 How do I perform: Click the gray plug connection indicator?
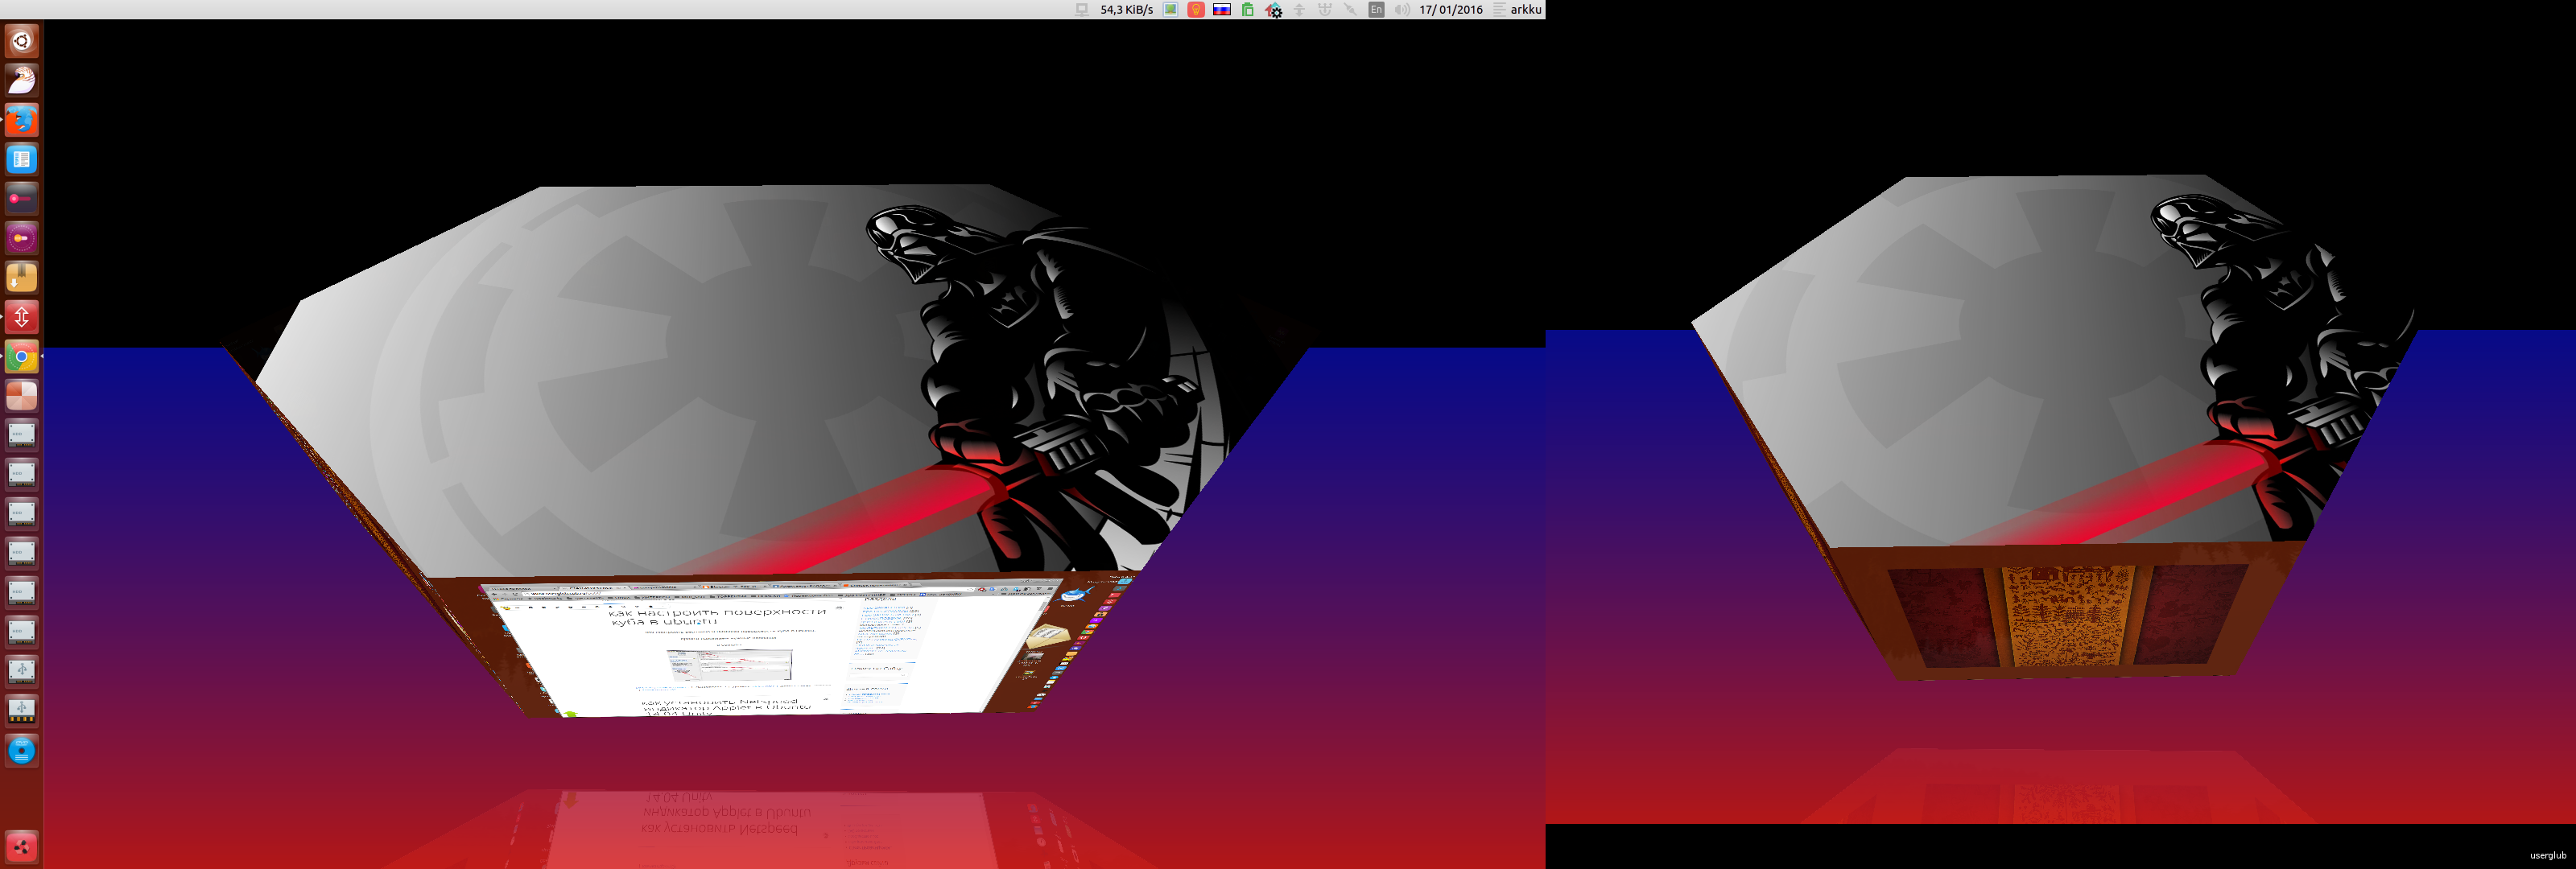click(1351, 9)
